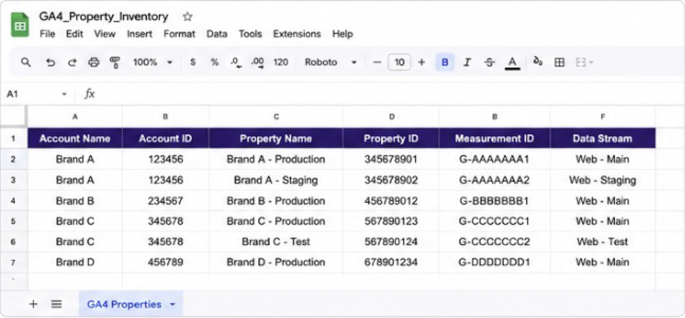Select row 7 header
Image resolution: width=685 pixels, height=318 pixels.
pyautogui.click(x=13, y=262)
